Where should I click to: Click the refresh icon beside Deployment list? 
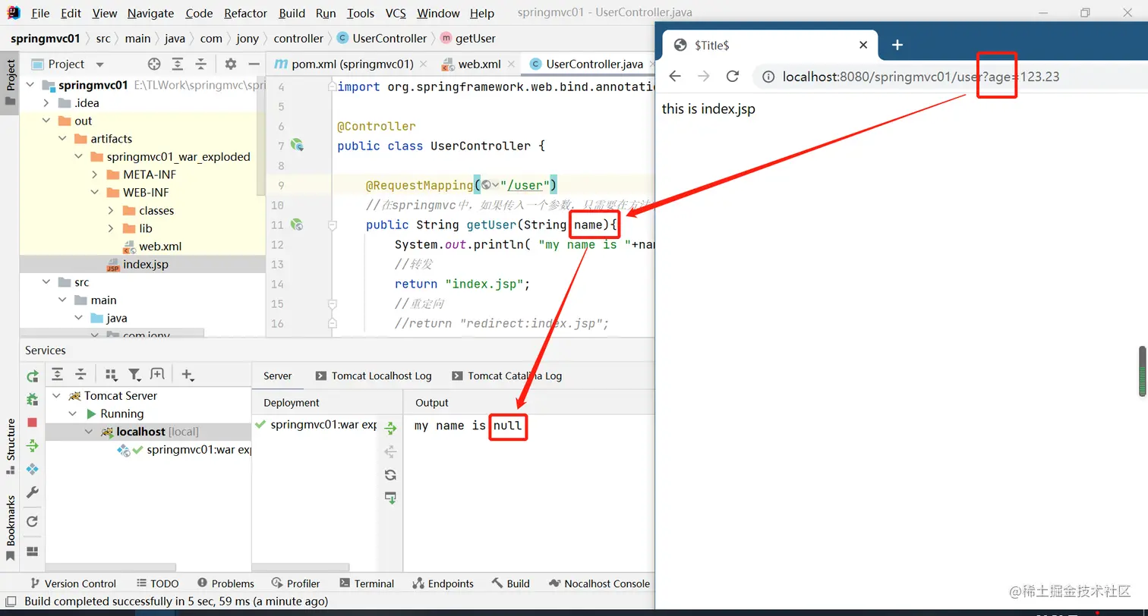pos(390,475)
